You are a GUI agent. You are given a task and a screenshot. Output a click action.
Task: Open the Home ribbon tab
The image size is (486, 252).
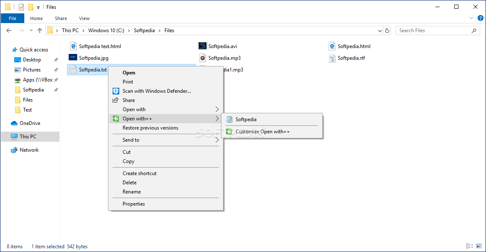[36, 18]
